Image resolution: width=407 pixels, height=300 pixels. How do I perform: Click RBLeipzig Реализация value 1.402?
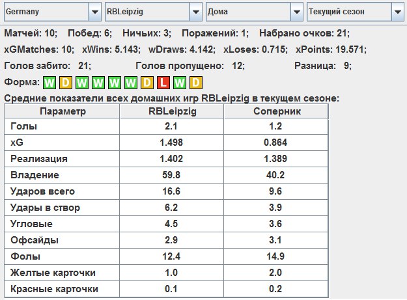click(171, 159)
